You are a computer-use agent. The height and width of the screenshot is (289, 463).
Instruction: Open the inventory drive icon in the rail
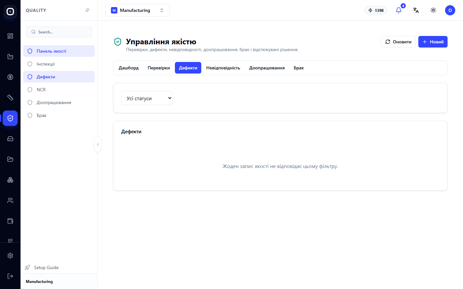tap(10, 139)
